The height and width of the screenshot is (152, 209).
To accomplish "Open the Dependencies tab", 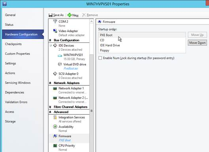I will point(15,92).
